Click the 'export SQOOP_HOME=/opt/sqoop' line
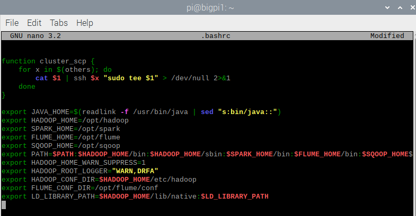The image size is (416, 216). click(x=61, y=146)
